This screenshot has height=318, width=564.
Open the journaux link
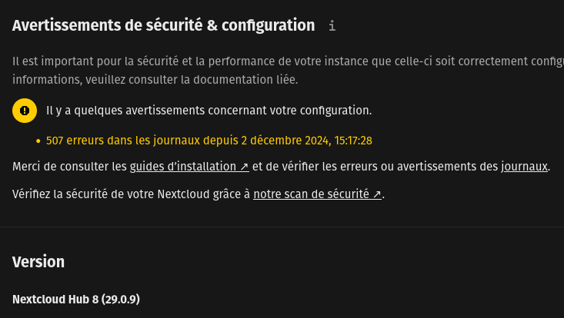pyautogui.click(x=524, y=167)
